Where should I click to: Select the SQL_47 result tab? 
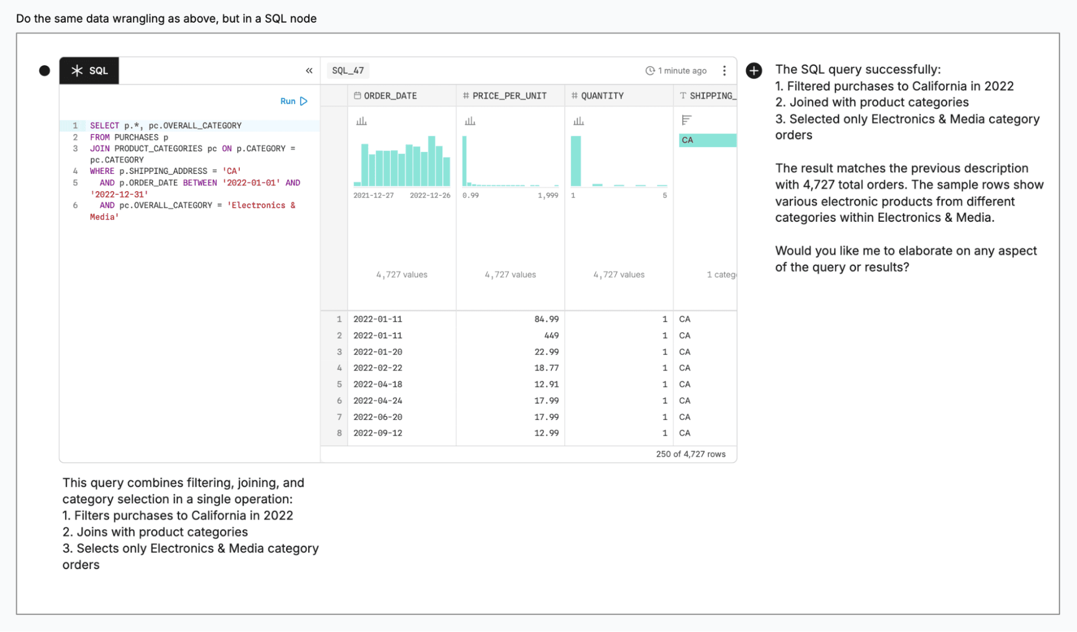(348, 70)
